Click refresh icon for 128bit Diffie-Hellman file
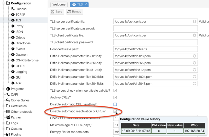 click(194, 56)
